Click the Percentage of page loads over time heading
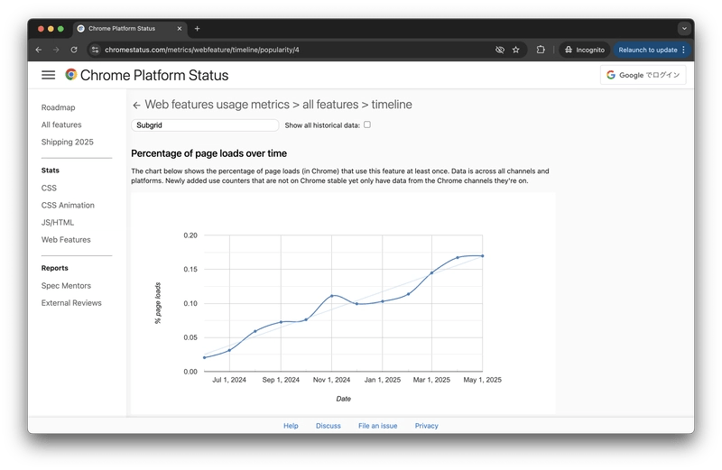 click(209, 153)
